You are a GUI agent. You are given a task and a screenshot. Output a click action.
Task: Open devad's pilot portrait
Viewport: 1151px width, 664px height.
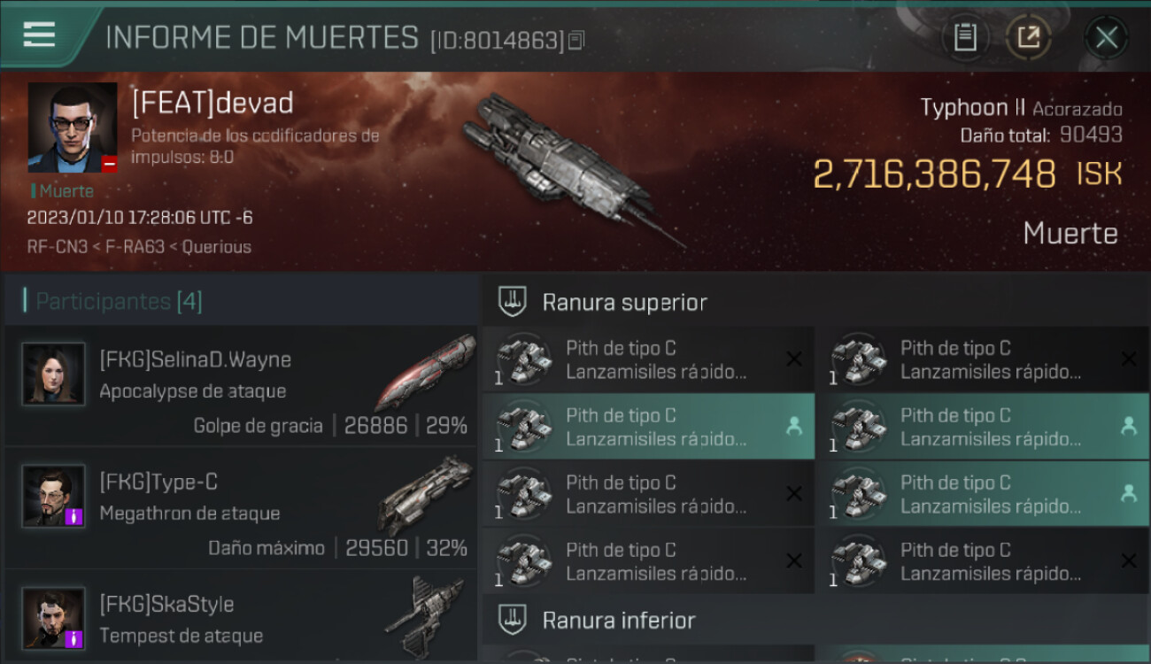pos(73,127)
